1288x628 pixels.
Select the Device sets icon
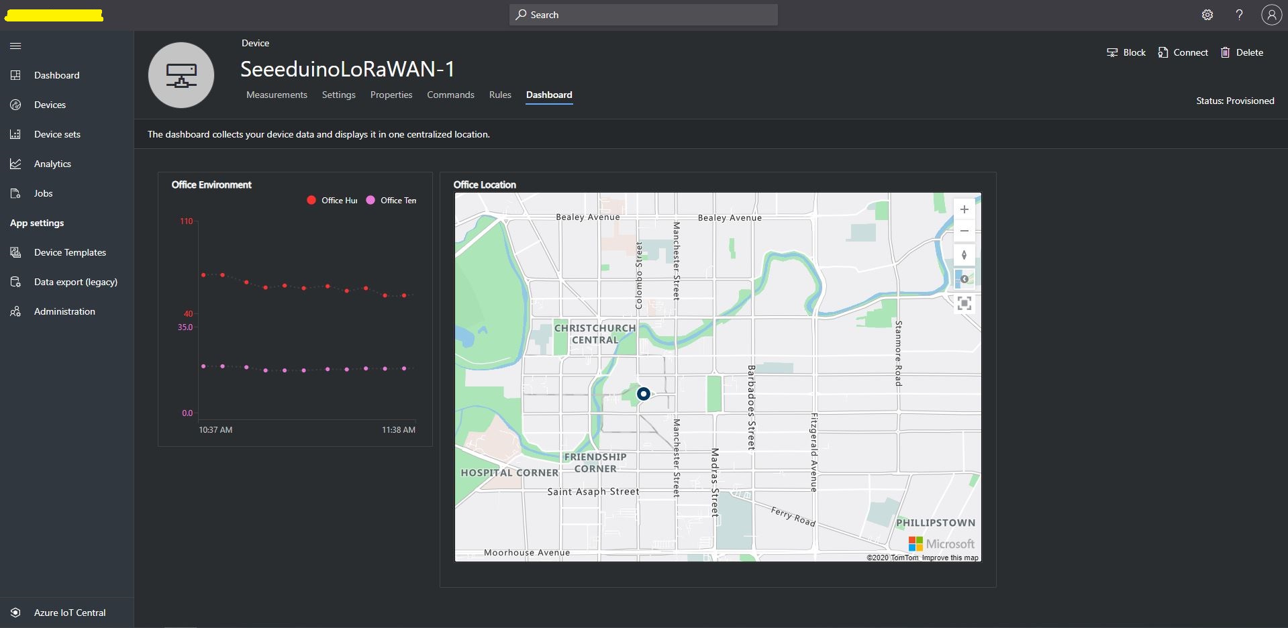15,134
